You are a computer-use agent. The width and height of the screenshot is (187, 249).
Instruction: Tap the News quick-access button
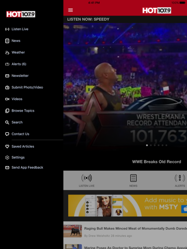[x=133, y=181]
